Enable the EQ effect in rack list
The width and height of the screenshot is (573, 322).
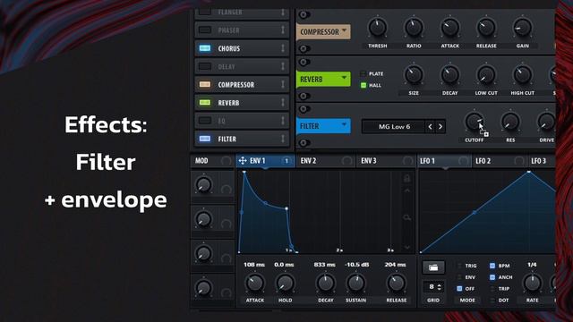point(205,121)
